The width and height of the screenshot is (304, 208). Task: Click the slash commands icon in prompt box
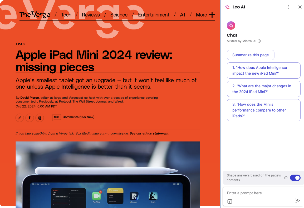230,201
